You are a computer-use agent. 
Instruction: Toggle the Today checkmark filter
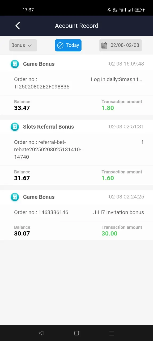pos(68,45)
